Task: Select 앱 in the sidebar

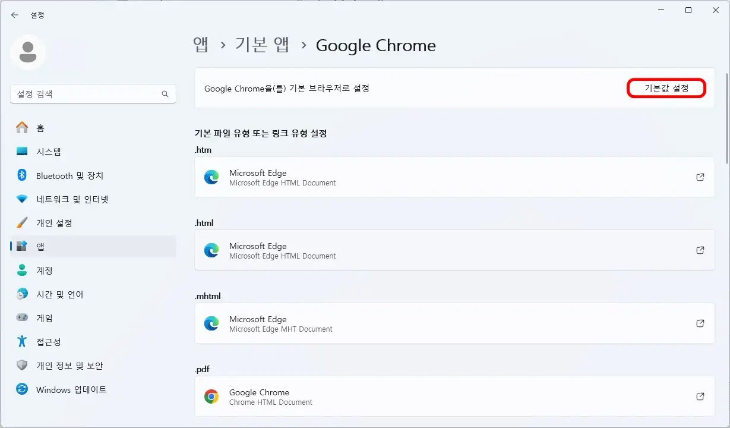Action: point(93,247)
